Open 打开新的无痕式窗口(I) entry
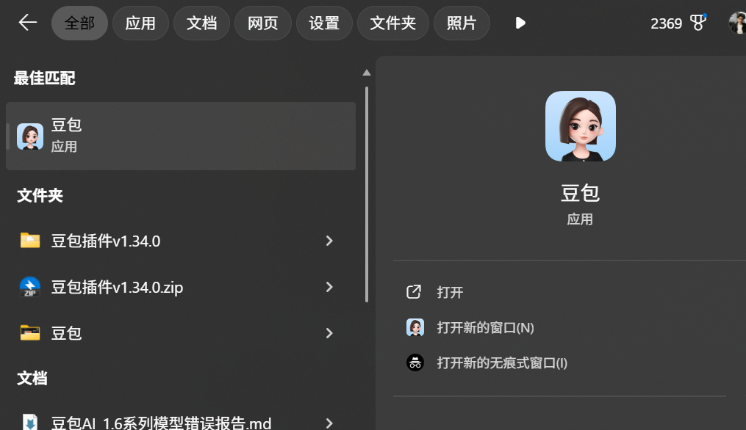Image resolution: width=746 pixels, height=430 pixels. pos(502,362)
